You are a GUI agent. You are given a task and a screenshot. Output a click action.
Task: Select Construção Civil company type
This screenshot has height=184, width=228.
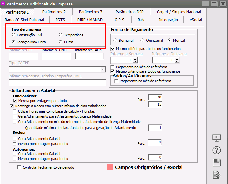[x=13, y=35]
